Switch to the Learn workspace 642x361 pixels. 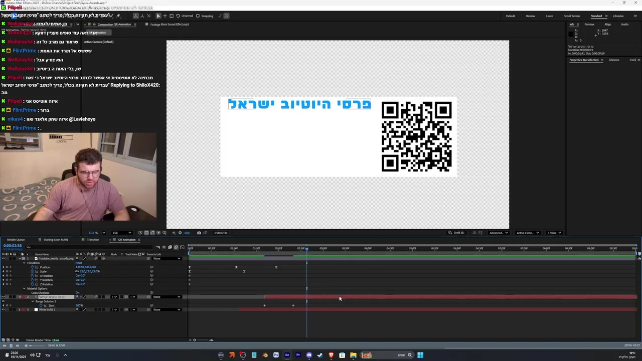click(x=549, y=16)
